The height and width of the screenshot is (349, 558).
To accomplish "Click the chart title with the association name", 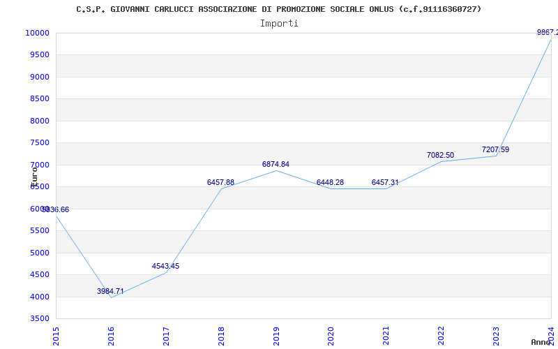I will [279, 9].
